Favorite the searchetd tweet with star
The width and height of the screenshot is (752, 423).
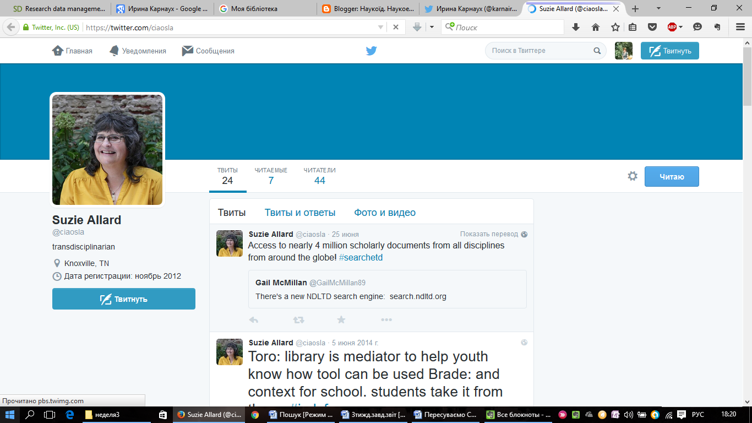[x=341, y=320]
